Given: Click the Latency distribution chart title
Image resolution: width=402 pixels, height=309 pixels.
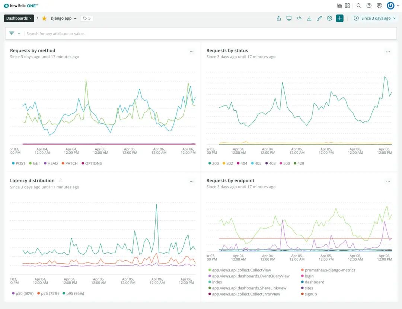Looking at the screenshot, I should [32, 180].
